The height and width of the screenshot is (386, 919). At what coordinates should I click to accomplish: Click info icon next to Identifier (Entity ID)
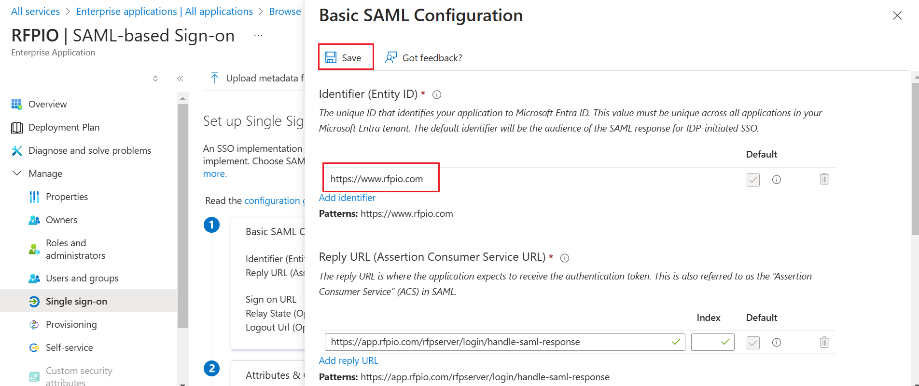437,95
